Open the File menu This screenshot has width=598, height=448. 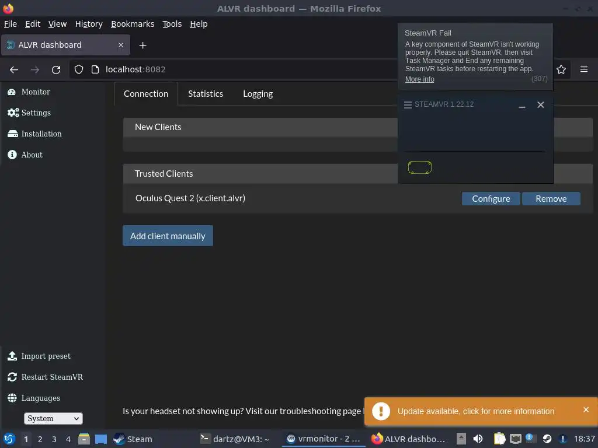point(11,24)
